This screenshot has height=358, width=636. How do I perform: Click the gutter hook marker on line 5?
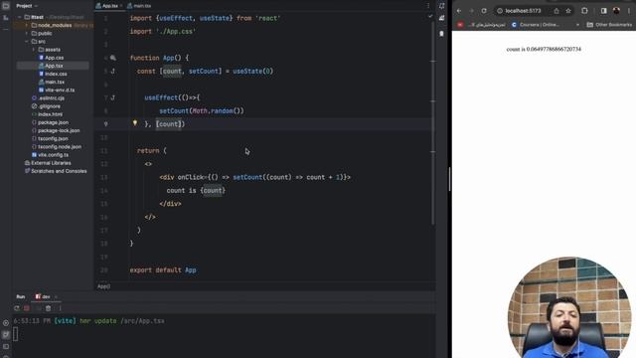pyautogui.click(x=112, y=71)
